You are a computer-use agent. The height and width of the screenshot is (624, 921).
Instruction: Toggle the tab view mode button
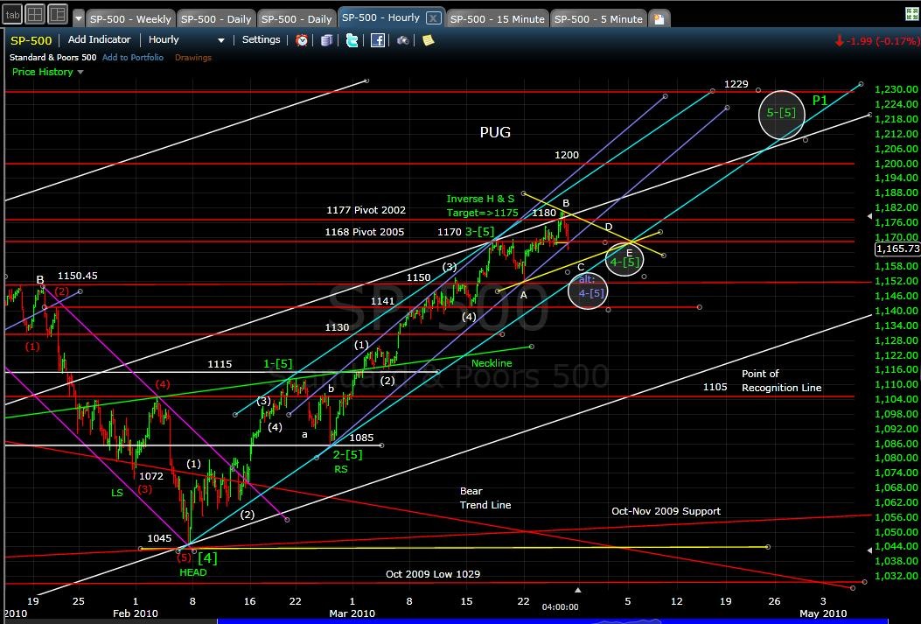pos(11,14)
